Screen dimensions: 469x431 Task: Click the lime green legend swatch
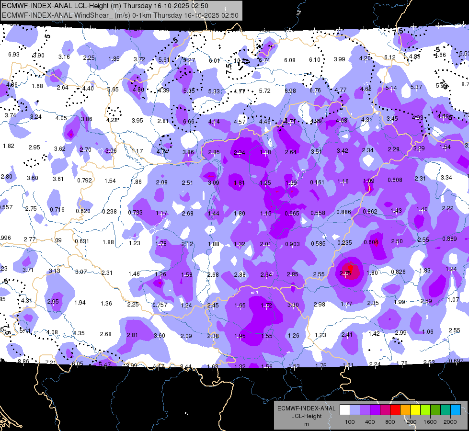coord(425,410)
